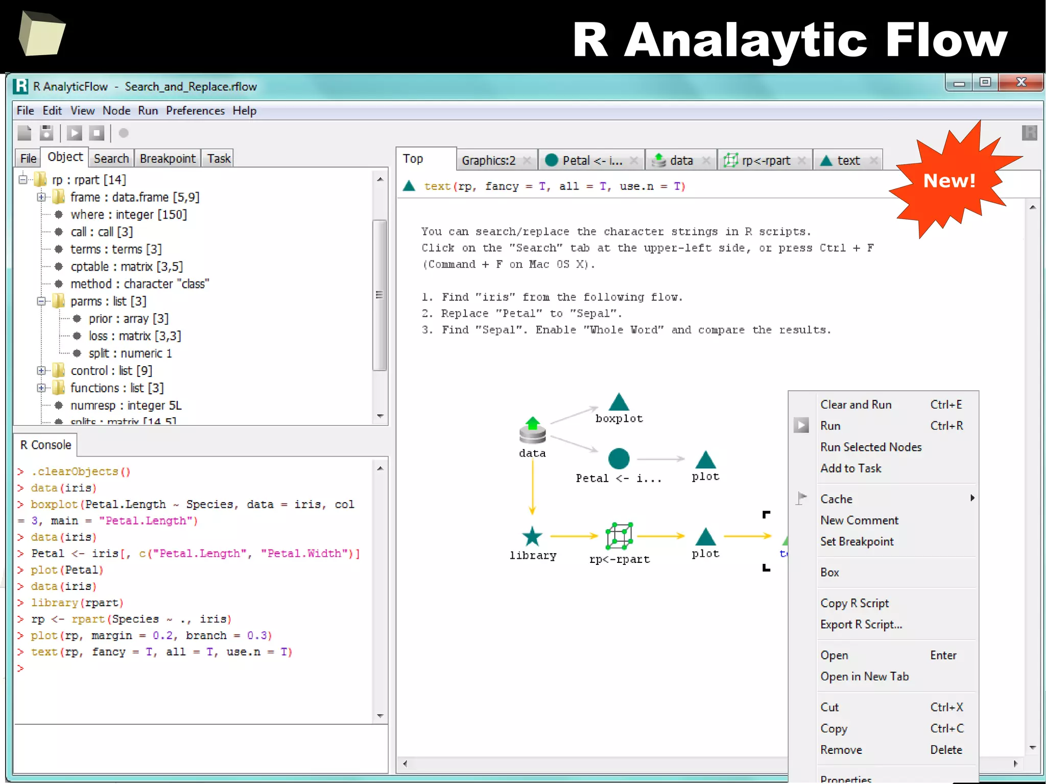
Task: Open the View menu
Action: click(82, 111)
